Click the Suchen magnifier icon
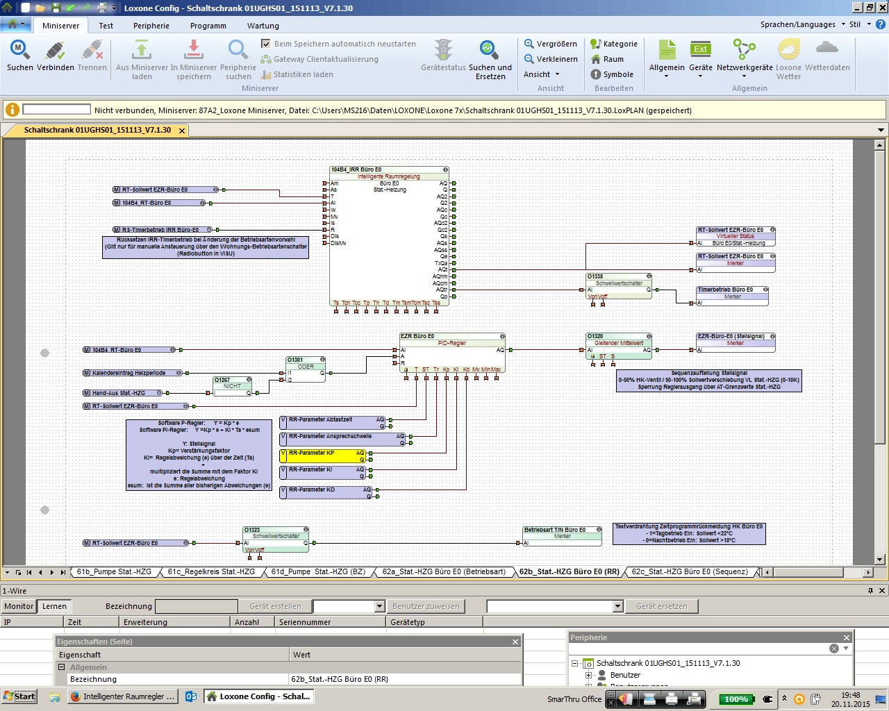The image size is (889, 711). 19,51
